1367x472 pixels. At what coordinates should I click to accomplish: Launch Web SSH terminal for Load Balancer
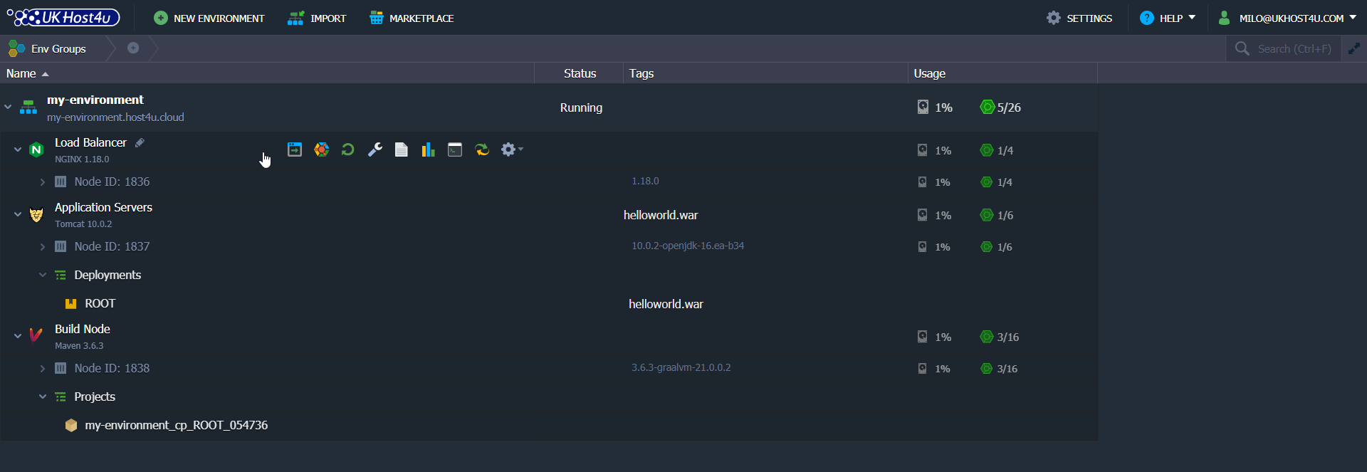455,150
